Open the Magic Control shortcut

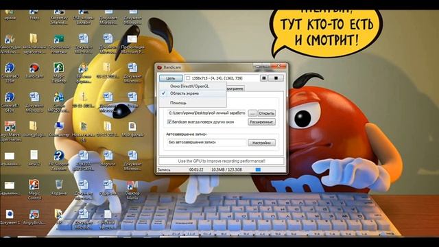34,189
